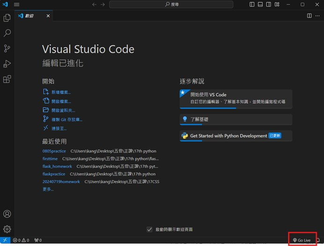Split the editor to the right
324x246 pixels.
309,16
